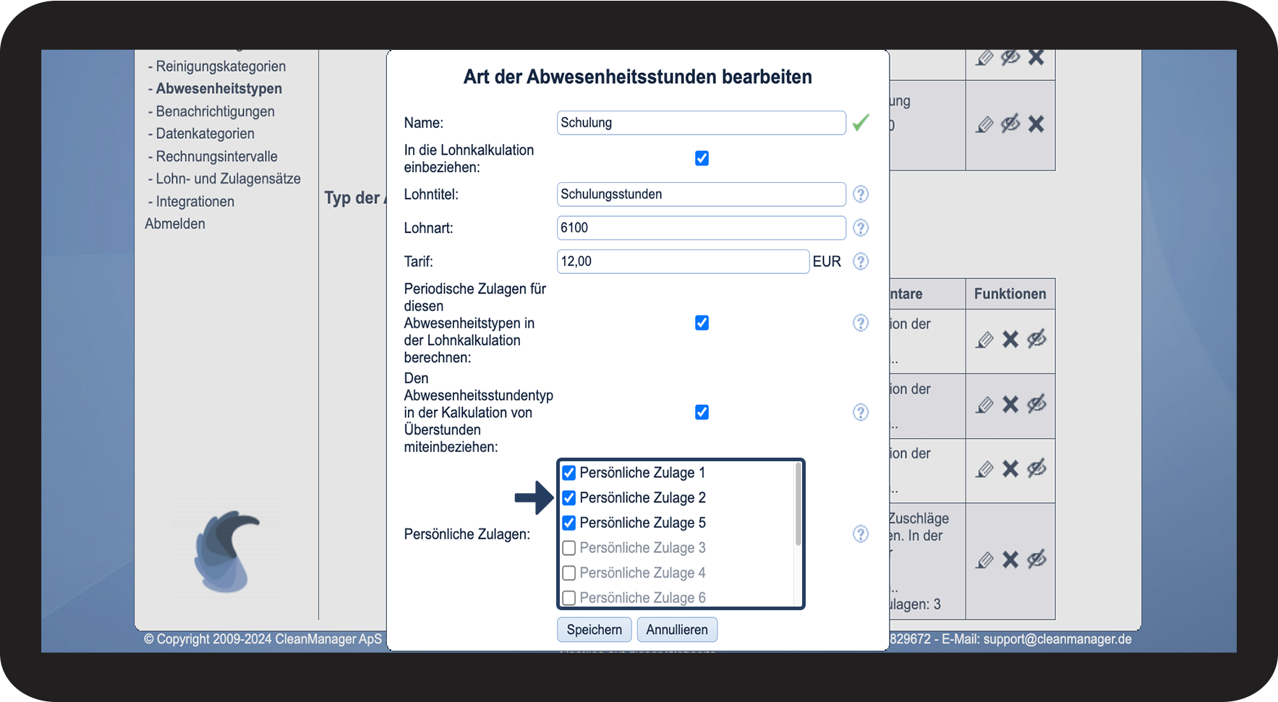Screen dimensions: 1278x702
Task: Go to Benachrichtigungen in the sidebar
Action: (x=216, y=111)
